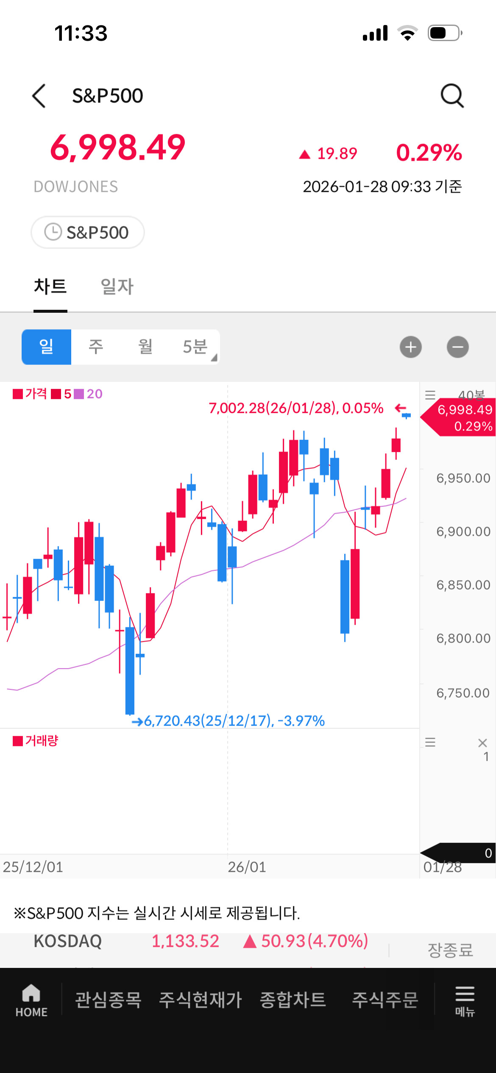
Task: Select the 일 daily period
Action: (47, 347)
